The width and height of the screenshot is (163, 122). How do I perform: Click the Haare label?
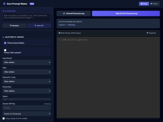(5, 96)
